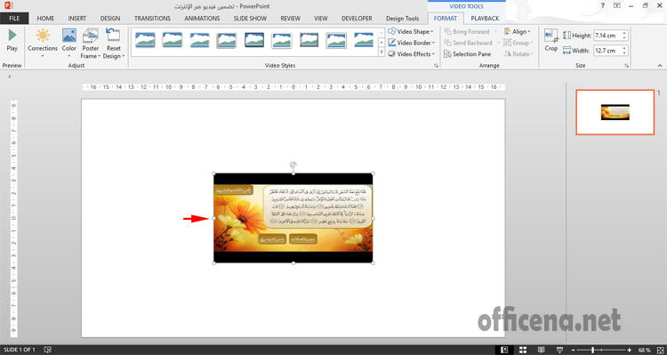Apply the fifth video style thumbnail

tap(254, 40)
